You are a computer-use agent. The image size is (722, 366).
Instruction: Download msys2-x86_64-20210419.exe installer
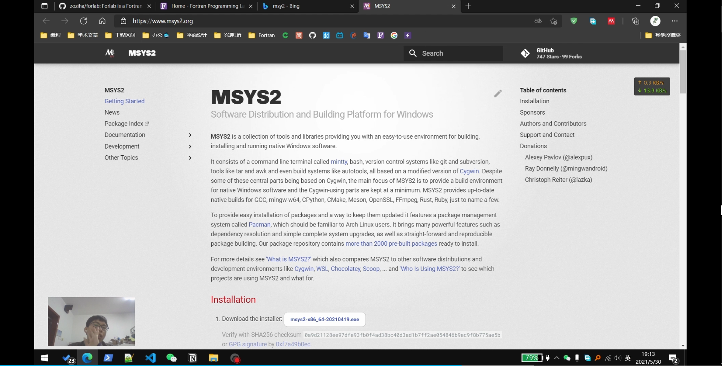click(x=325, y=319)
